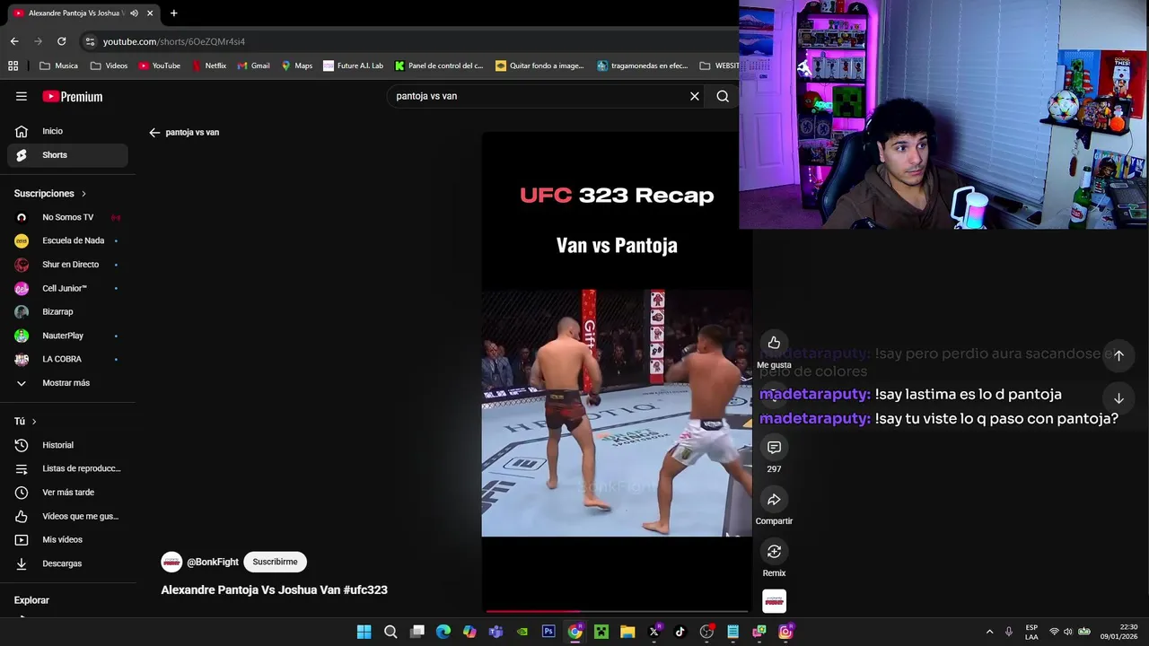The height and width of the screenshot is (646, 1149).
Task: Open Ver más tarde
Action: pos(67,493)
